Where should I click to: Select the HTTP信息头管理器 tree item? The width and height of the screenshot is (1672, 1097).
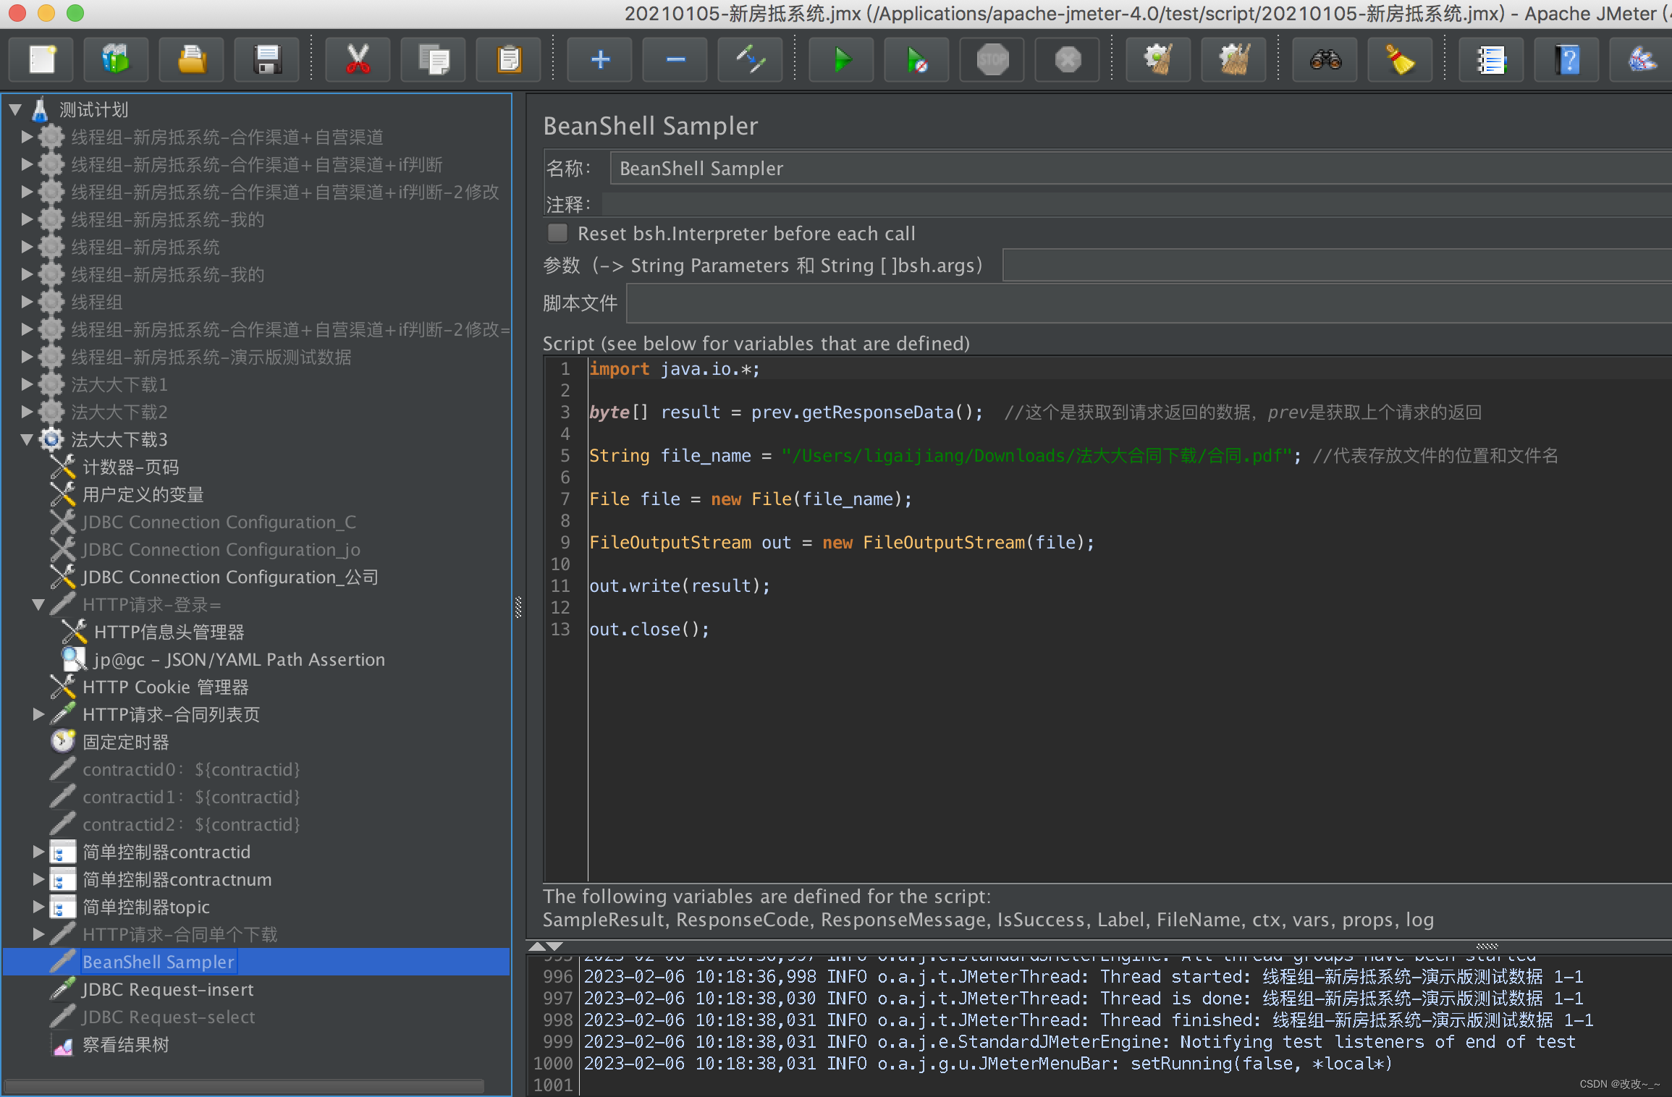click(x=169, y=632)
